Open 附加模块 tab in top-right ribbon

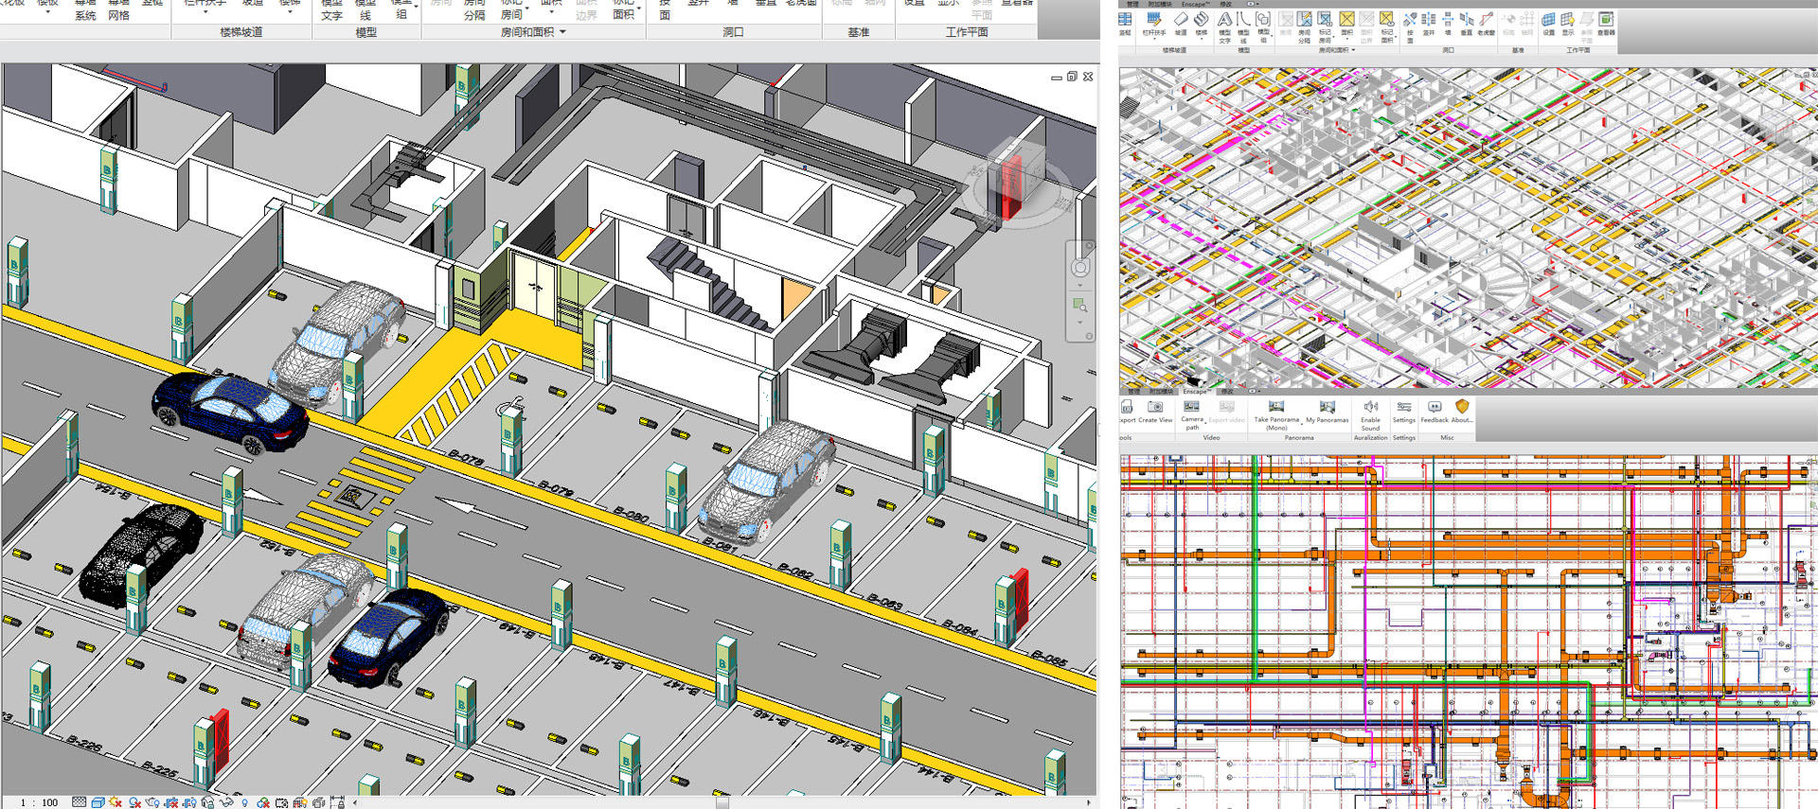tap(1160, 4)
